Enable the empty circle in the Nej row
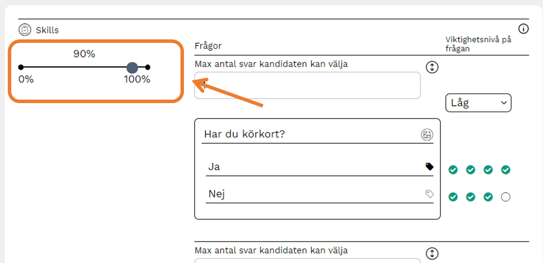This screenshot has width=543, height=263. pos(505,197)
